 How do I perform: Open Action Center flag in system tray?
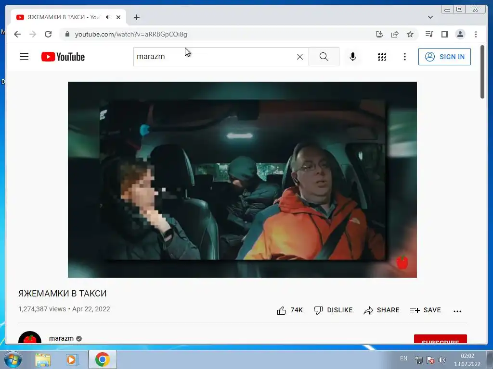tap(430, 360)
